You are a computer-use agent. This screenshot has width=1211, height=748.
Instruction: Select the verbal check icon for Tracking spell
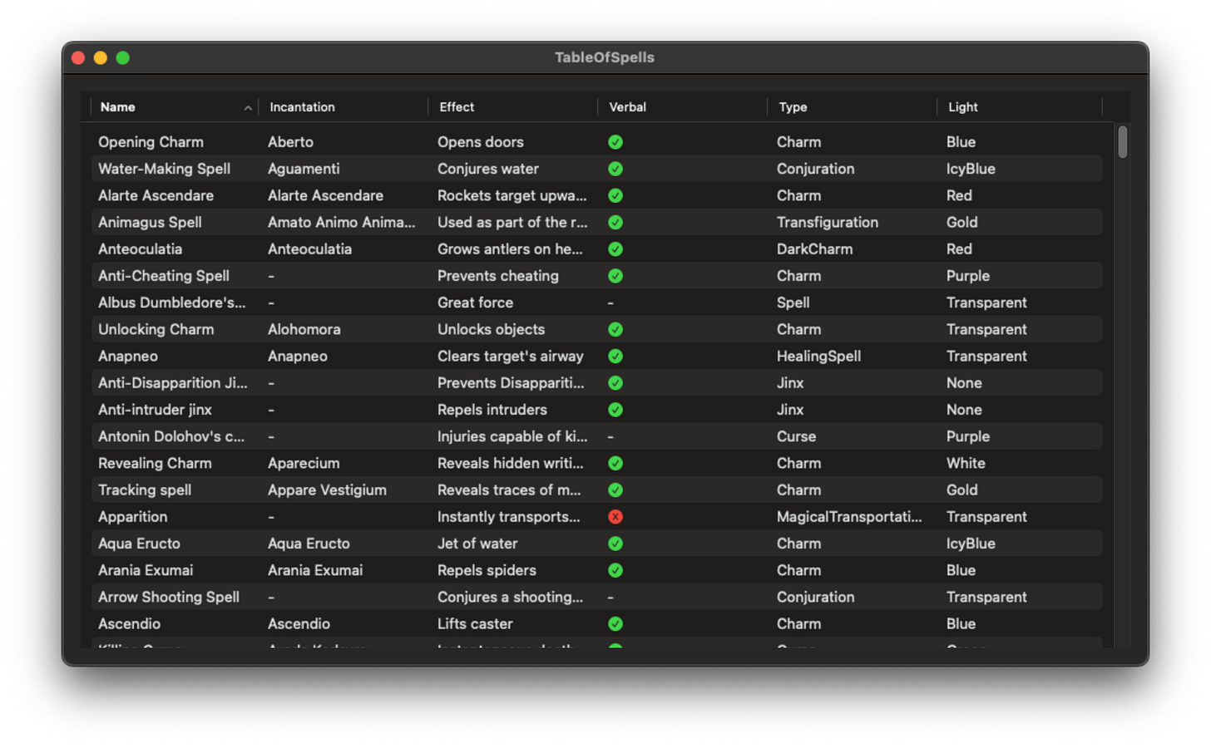(x=615, y=490)
